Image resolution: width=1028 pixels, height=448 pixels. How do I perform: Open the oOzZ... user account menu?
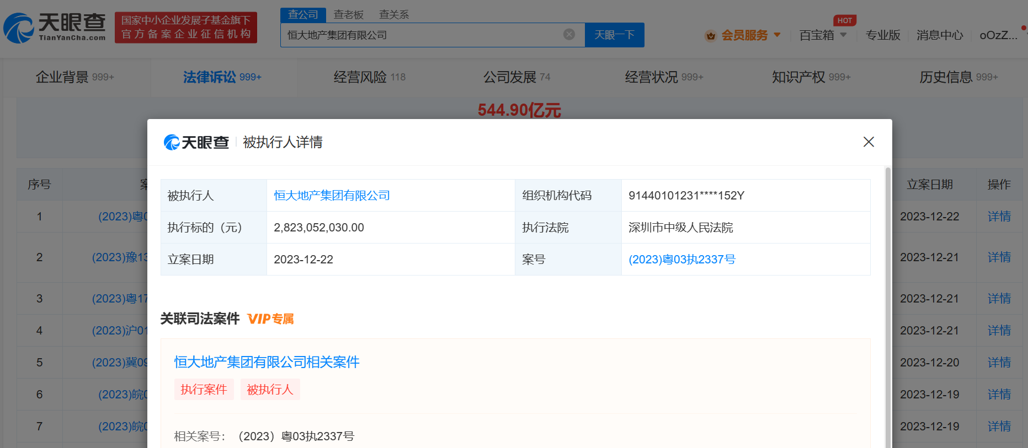click(998, 35)
